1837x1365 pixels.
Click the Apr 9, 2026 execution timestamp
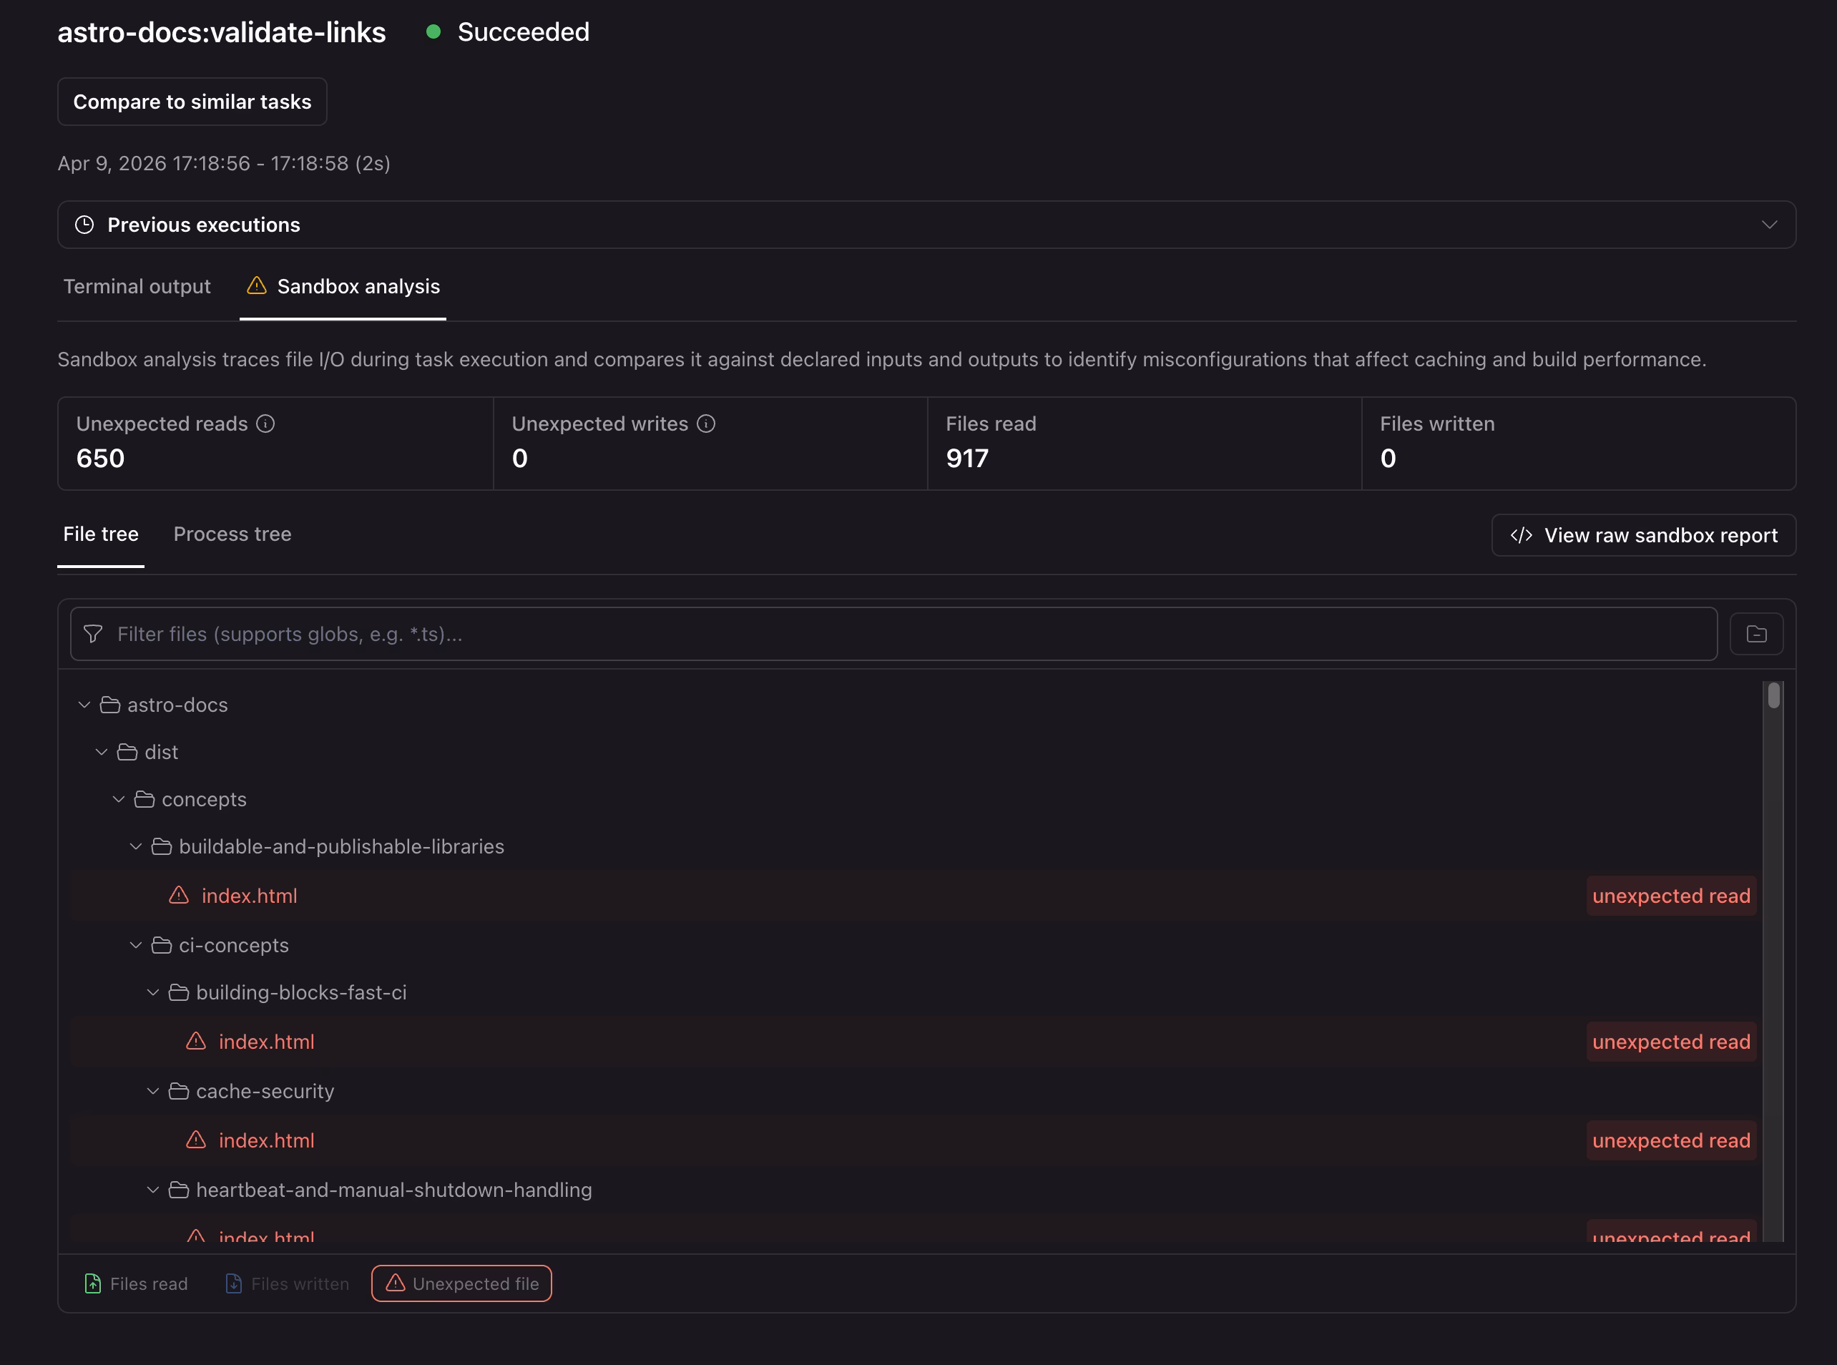point(224,163)
